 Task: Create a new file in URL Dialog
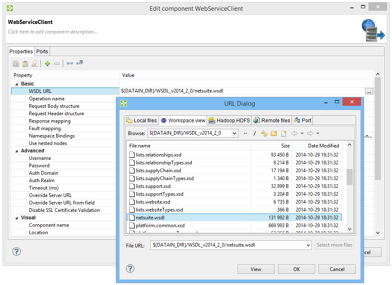[284, 133]
